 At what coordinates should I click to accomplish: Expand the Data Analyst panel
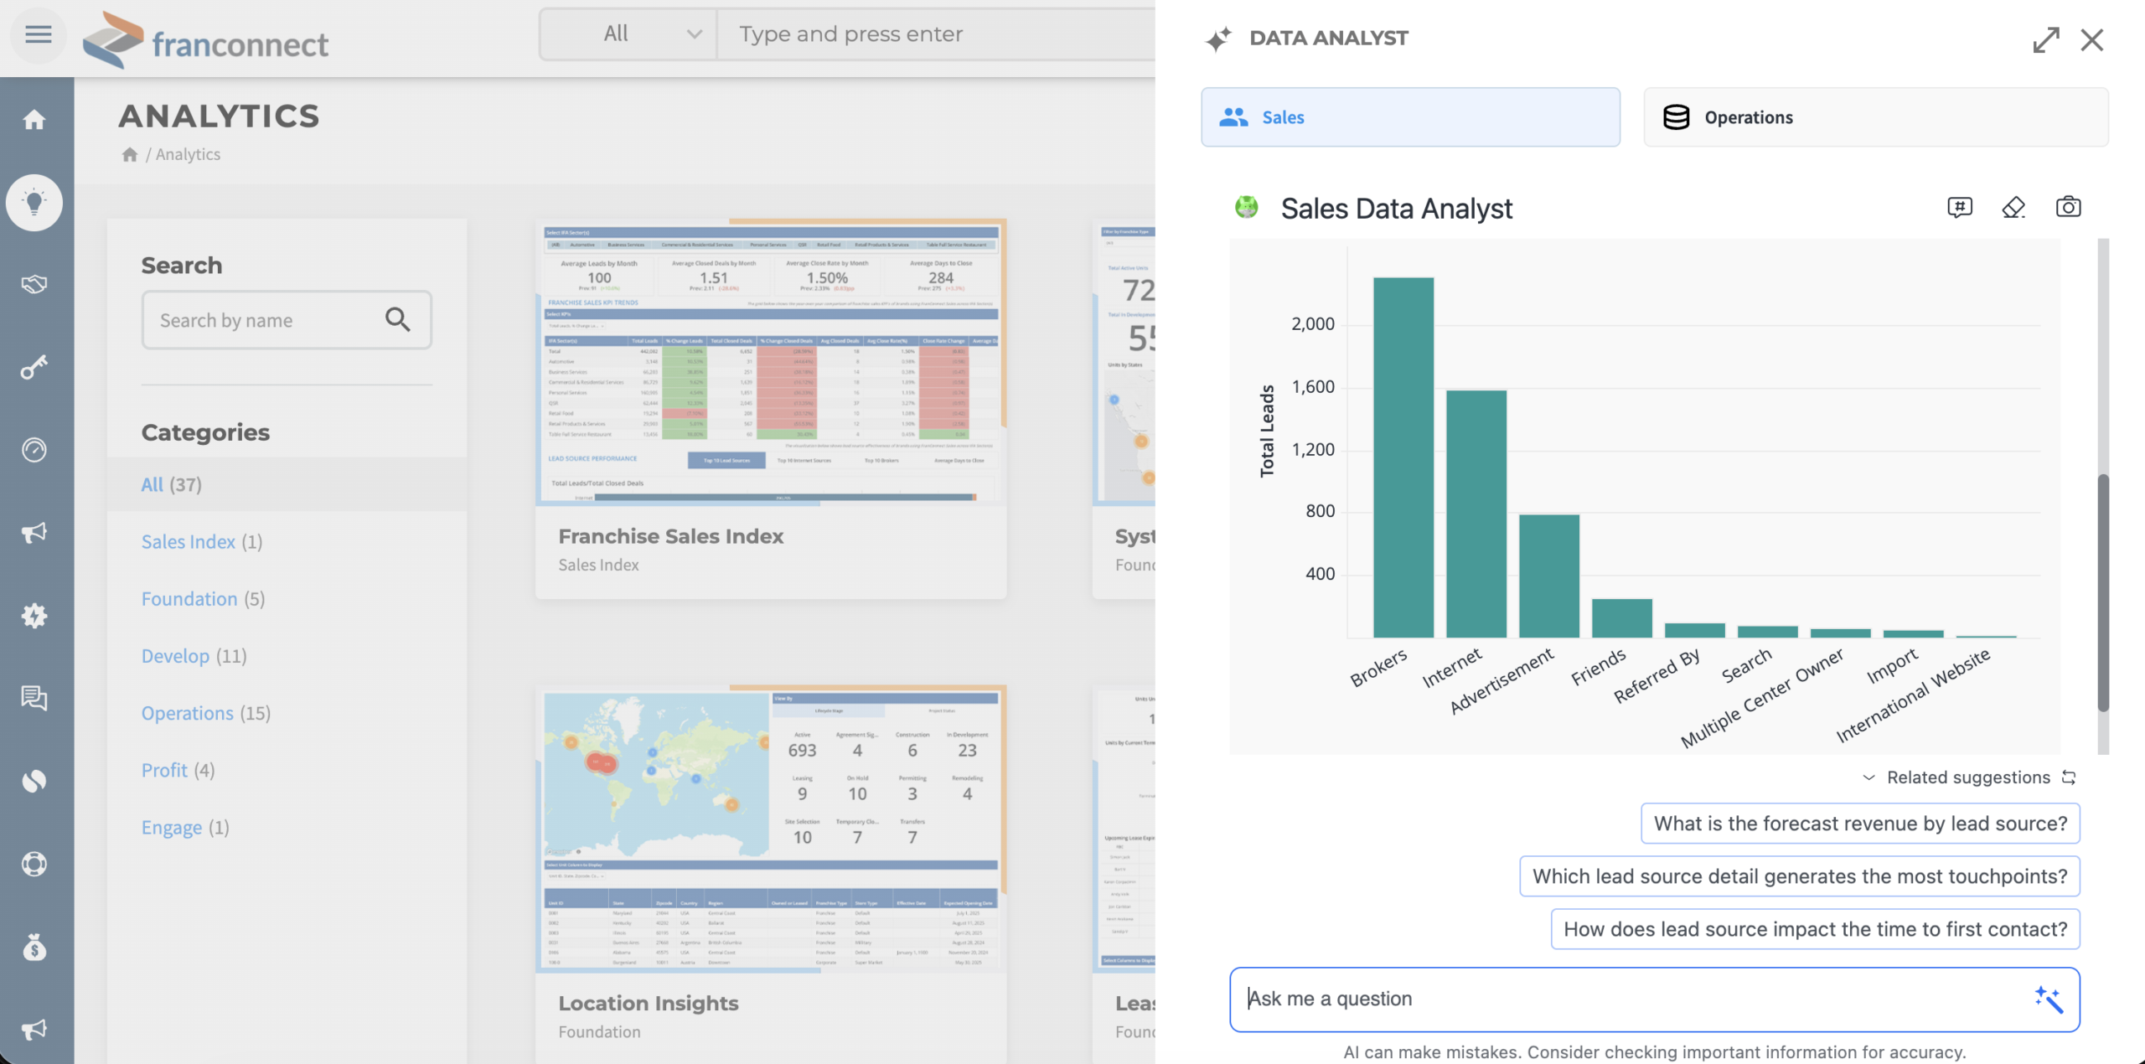click(x=2045, y=39)
